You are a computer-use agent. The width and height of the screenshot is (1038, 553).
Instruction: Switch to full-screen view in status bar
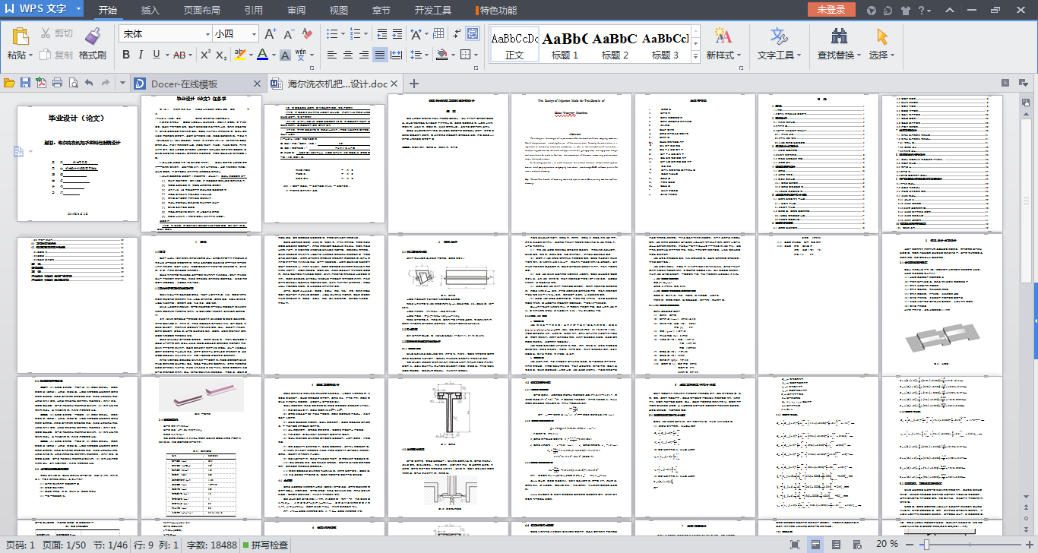(x=795, y=545)
